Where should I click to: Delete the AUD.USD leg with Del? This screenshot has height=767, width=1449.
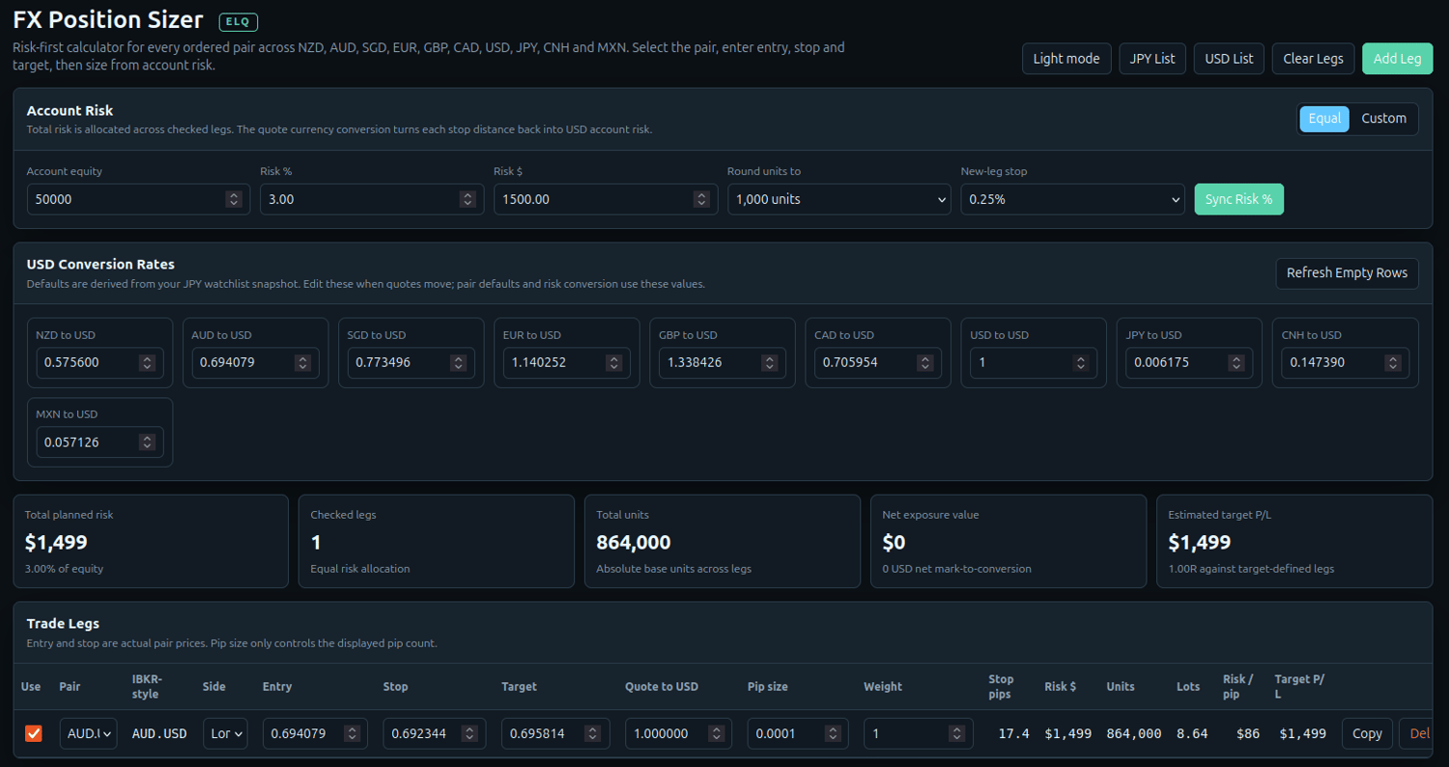(x=1418, y=733)
